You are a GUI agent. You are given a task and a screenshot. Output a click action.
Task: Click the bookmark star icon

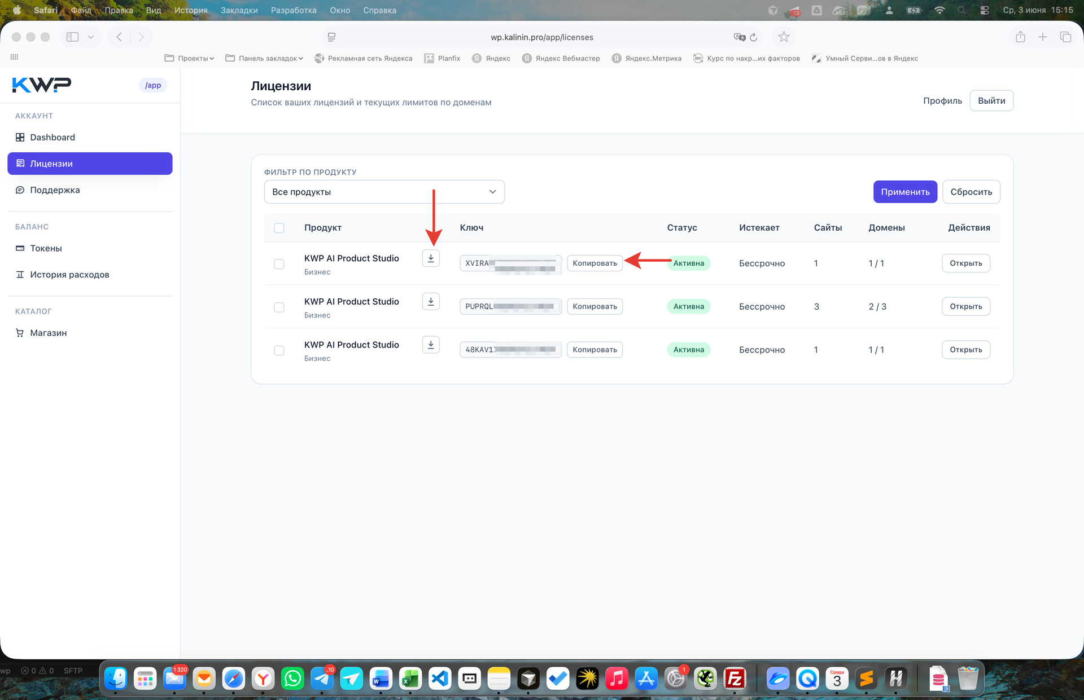(x=784, y=37)
